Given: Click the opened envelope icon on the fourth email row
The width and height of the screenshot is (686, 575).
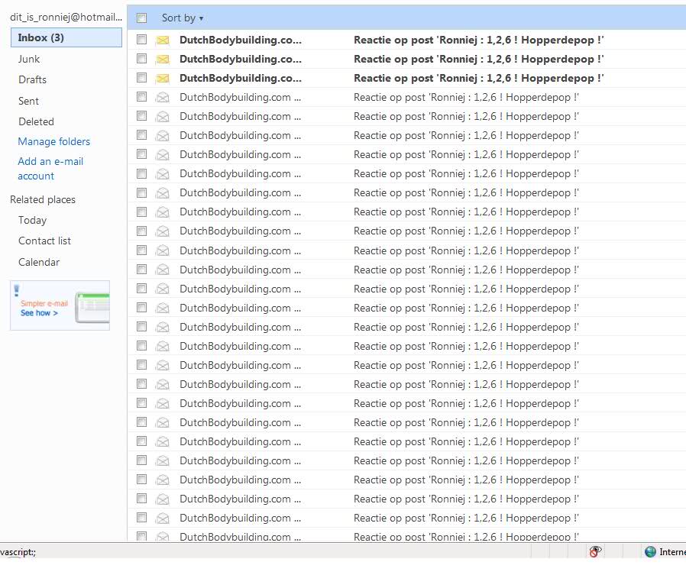Looking at the screenshot, I should pos(162,97).
